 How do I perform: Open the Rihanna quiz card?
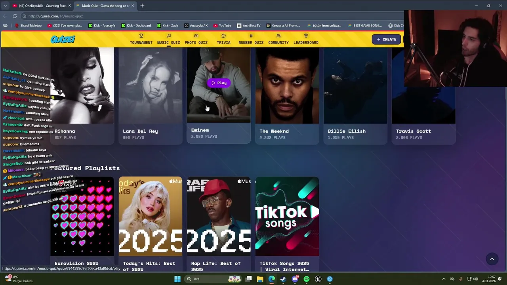(x=82, y=95)
